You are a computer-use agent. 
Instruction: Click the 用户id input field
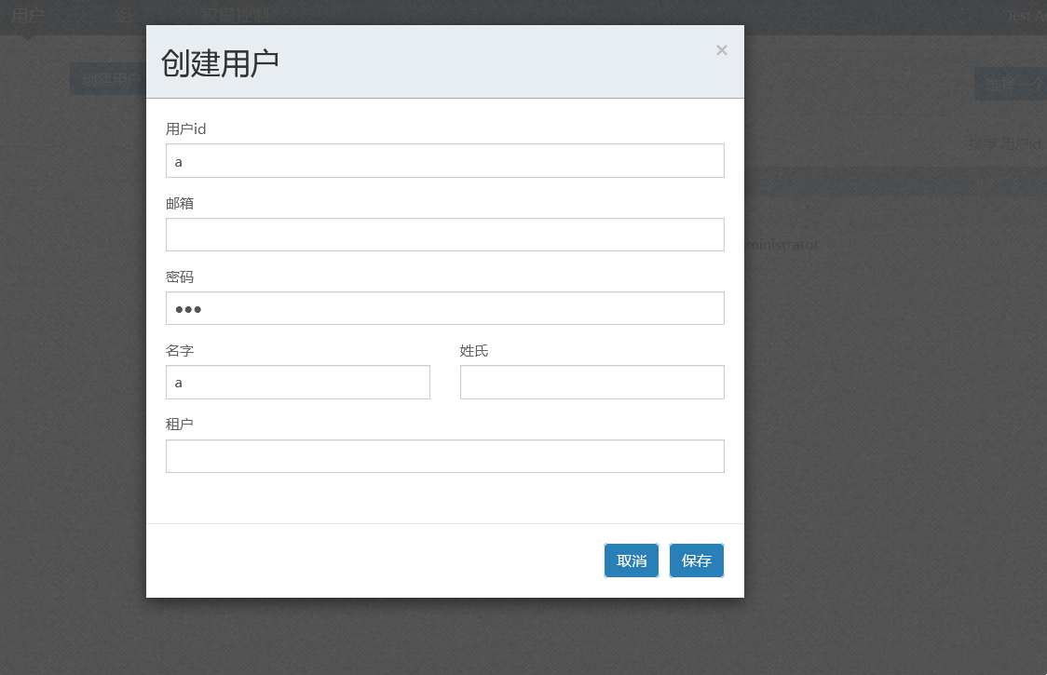tap(444, 161)
